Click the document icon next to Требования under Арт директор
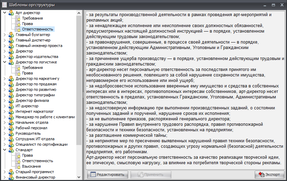 click(x=18, y=18)
